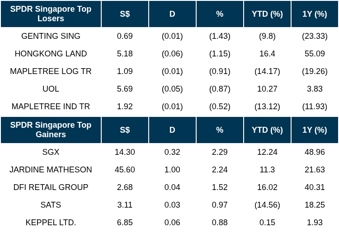Click the SPDR Singapore Top Losers header
Viewport: 339px width, 232px height.
tap(51, 14)
